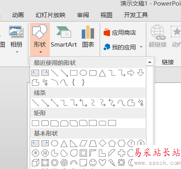Open the 动画 ribbon tab
The height and width of the screenshot is (169, 181).
[18, 15]
